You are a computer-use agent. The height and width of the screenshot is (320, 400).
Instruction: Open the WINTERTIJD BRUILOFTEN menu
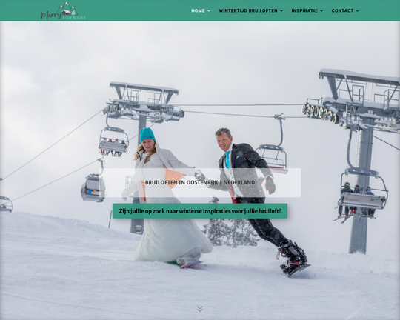pyautogui.click(x=248, y=10)
